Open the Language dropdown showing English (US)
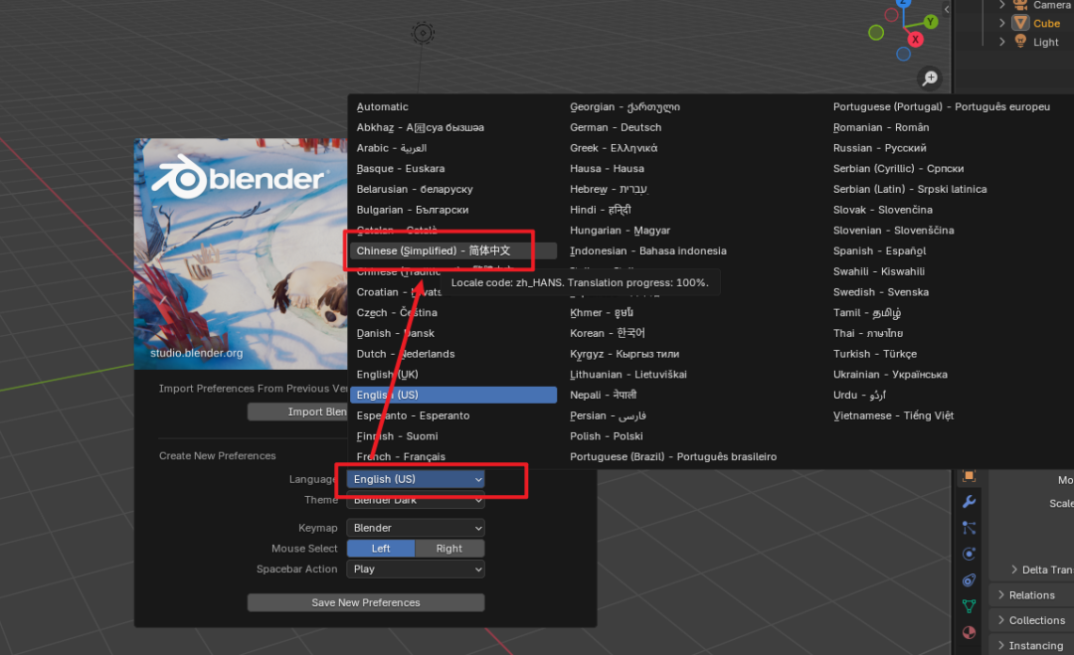 (x=417, y=479)
